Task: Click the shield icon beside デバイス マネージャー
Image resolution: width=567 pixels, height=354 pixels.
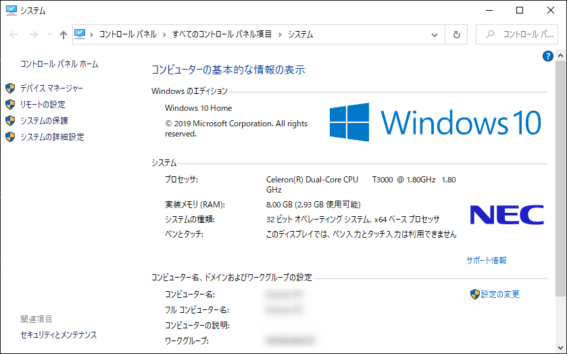Action: (10, 88)
